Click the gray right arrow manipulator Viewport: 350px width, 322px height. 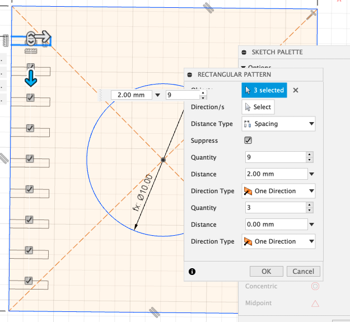42,37
